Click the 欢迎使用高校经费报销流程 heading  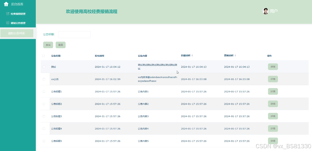[x=92, y=12]
